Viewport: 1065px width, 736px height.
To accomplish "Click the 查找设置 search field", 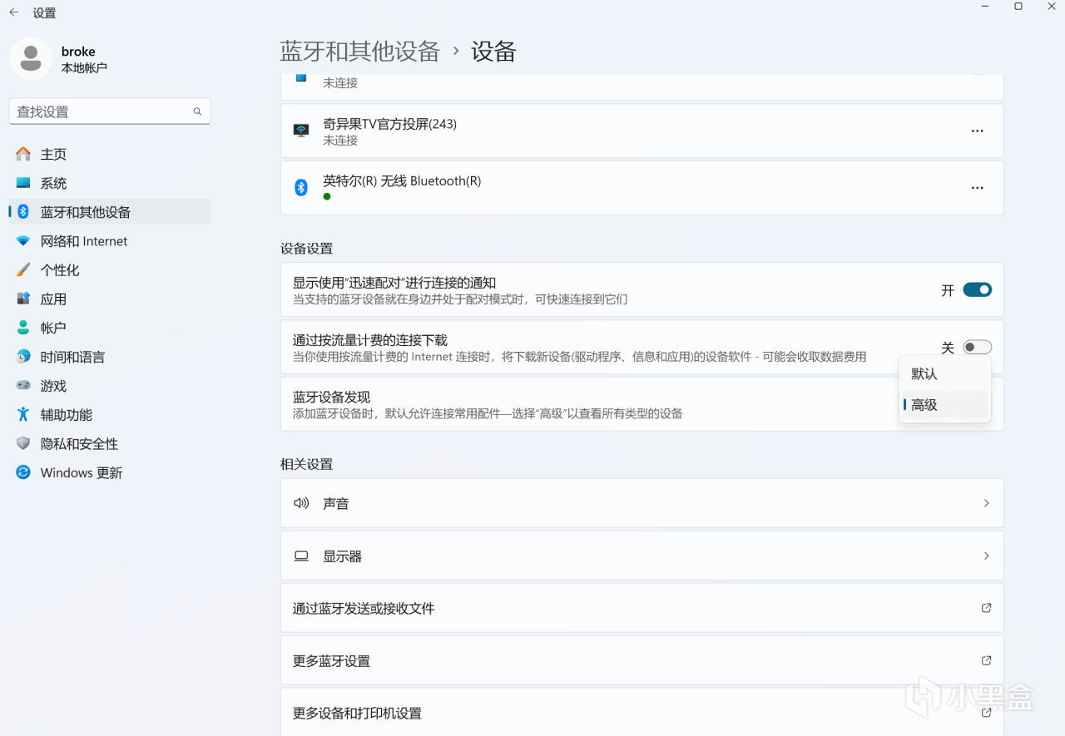I will click(110, 111).
